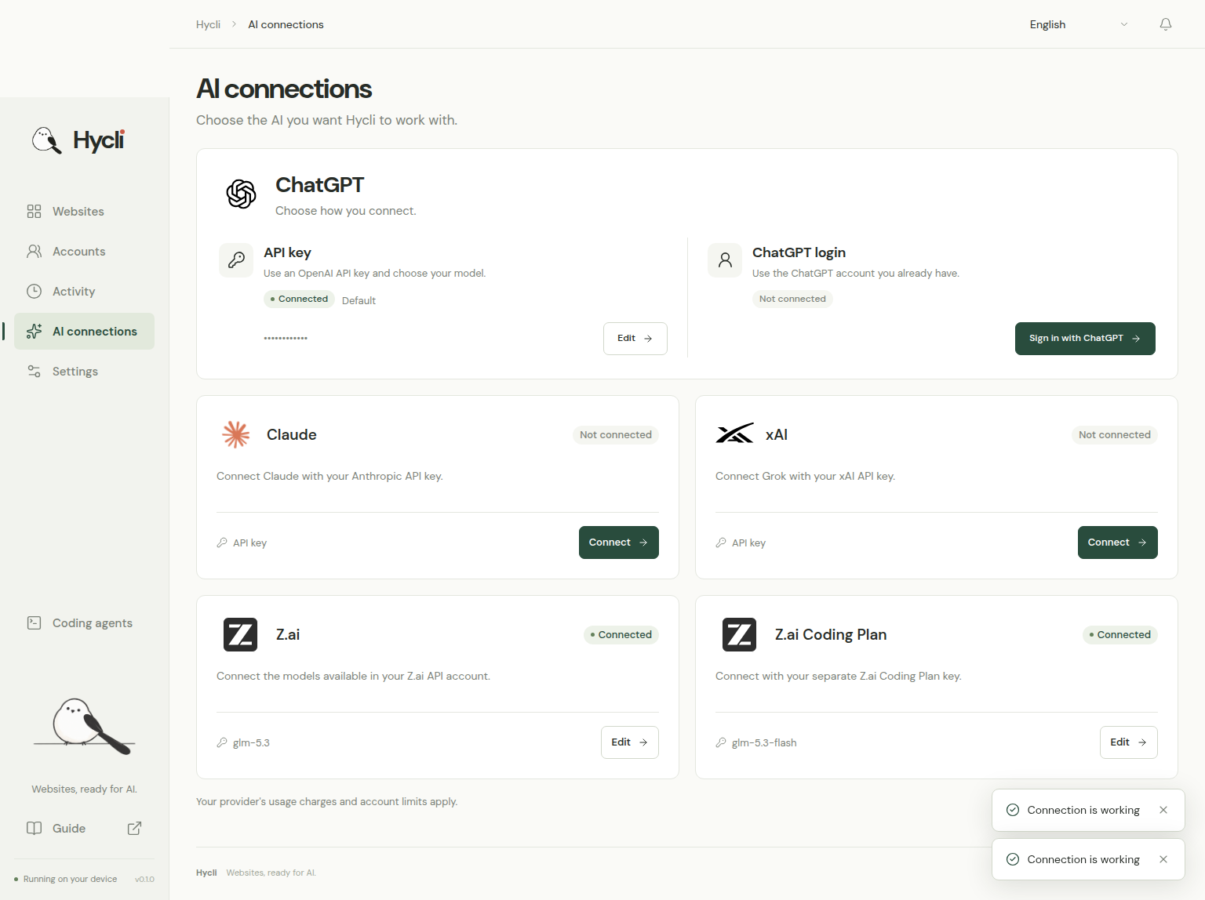Connect the xAI provider

[1118, 543]
